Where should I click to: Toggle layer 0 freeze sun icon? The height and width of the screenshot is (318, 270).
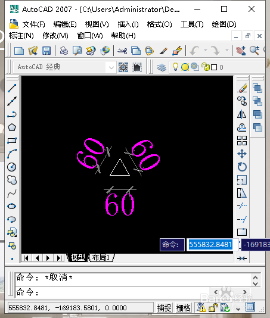pyautogui.click(x=185, y=67)
